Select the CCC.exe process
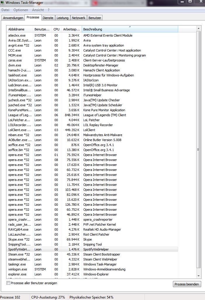205x300 pixels. (x=92, y=50)
